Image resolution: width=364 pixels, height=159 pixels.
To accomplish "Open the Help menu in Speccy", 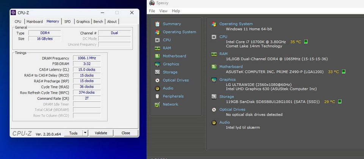I will pos(176,11).
